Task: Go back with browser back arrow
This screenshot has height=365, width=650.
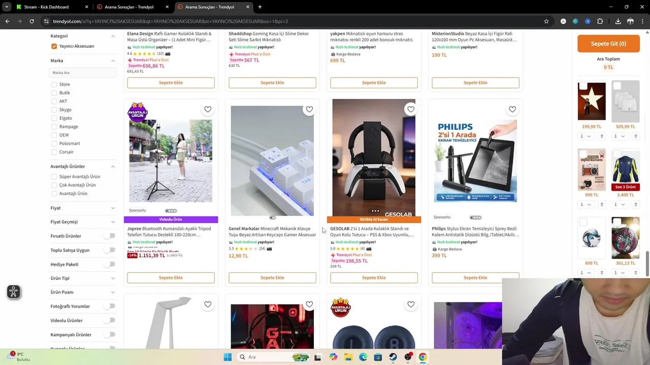Action: (7, 21)
